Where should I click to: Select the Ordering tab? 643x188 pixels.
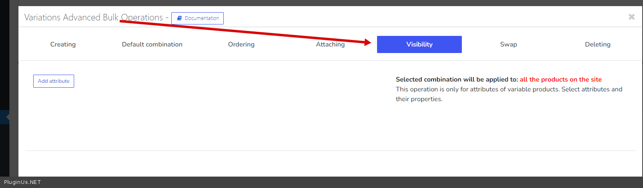(x=241, y=44)
